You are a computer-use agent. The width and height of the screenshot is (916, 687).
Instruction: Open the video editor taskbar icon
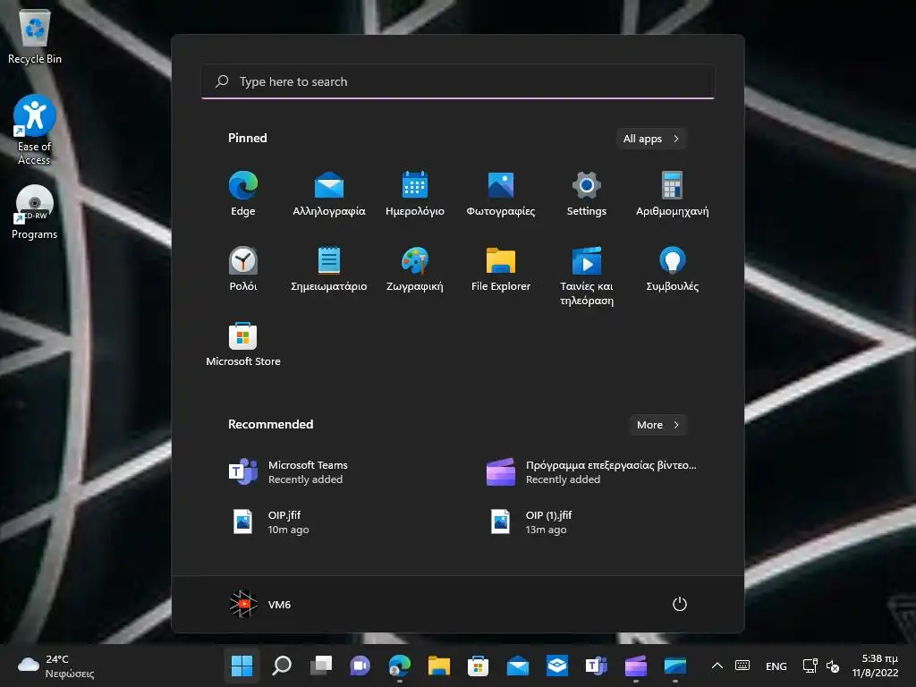coord(636,666)
